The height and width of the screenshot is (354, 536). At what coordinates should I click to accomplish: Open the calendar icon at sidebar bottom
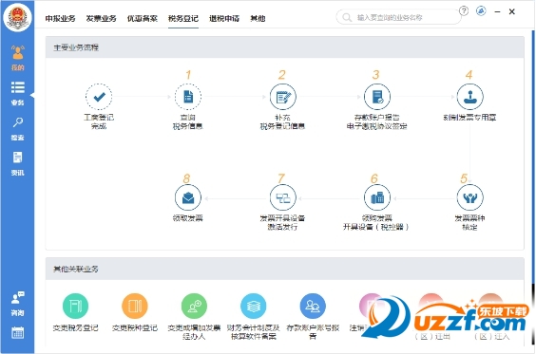[17, 332]
